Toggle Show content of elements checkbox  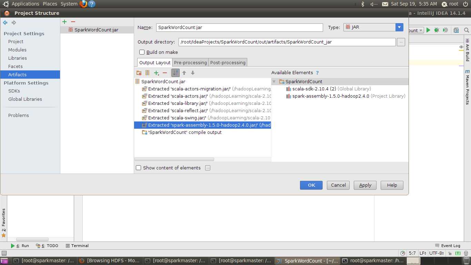point(139,168)
